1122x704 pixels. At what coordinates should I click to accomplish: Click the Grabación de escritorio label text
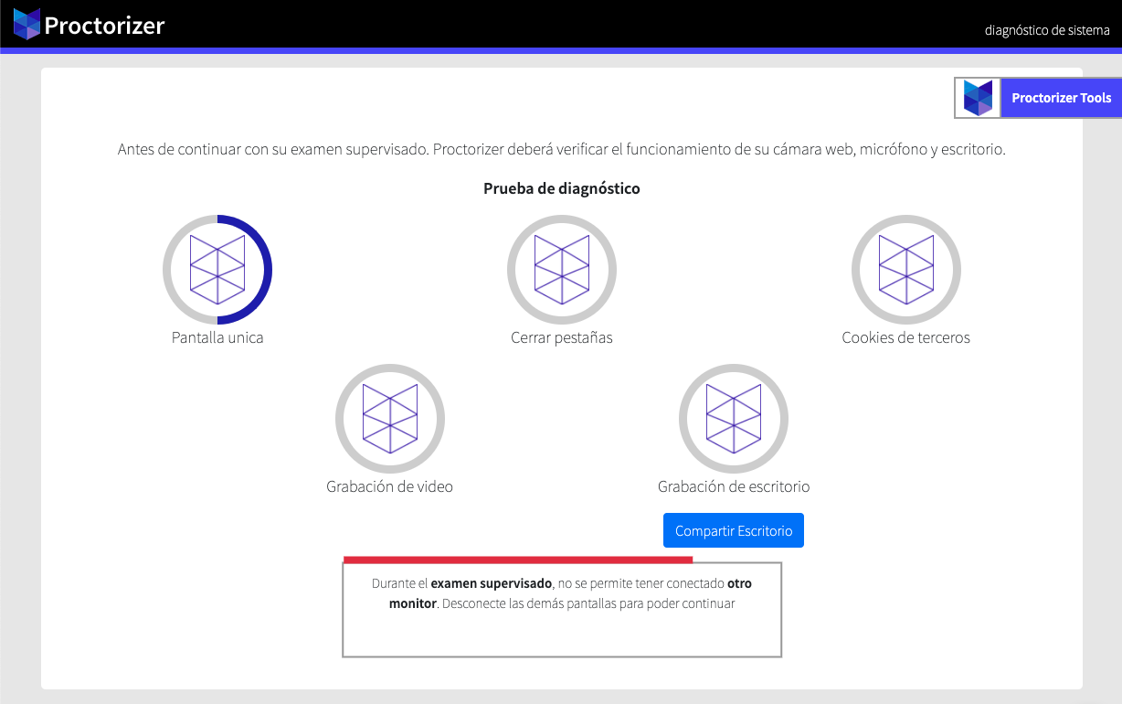tap(734, 486)
